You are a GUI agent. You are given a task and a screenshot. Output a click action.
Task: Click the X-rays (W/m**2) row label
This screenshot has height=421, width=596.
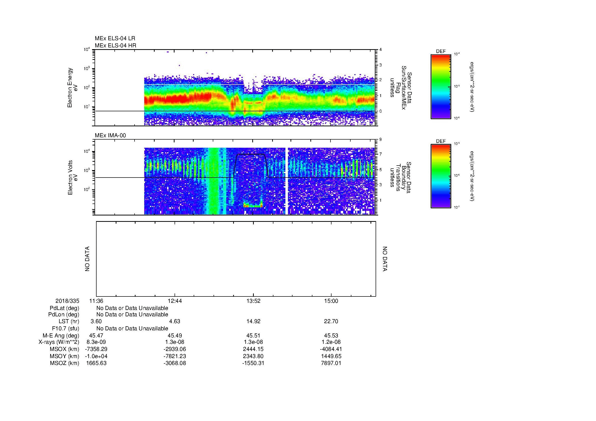tap(59, 342)
